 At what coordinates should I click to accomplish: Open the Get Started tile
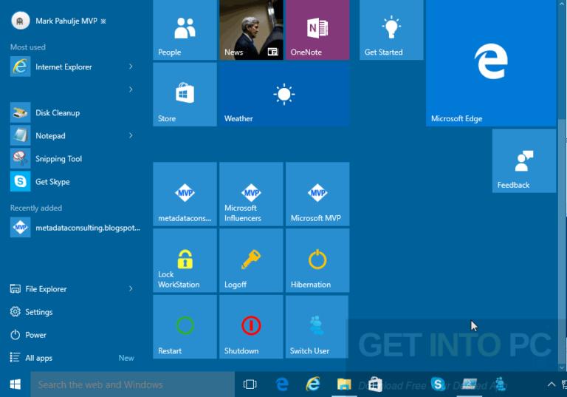pos(391,30)
